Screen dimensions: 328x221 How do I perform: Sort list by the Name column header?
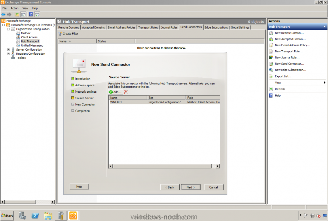[x=77, y=41]
